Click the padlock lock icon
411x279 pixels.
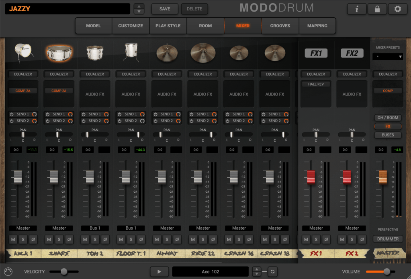click(377, 9)
